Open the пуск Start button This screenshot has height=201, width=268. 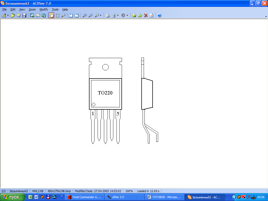[x=12, y=197]
